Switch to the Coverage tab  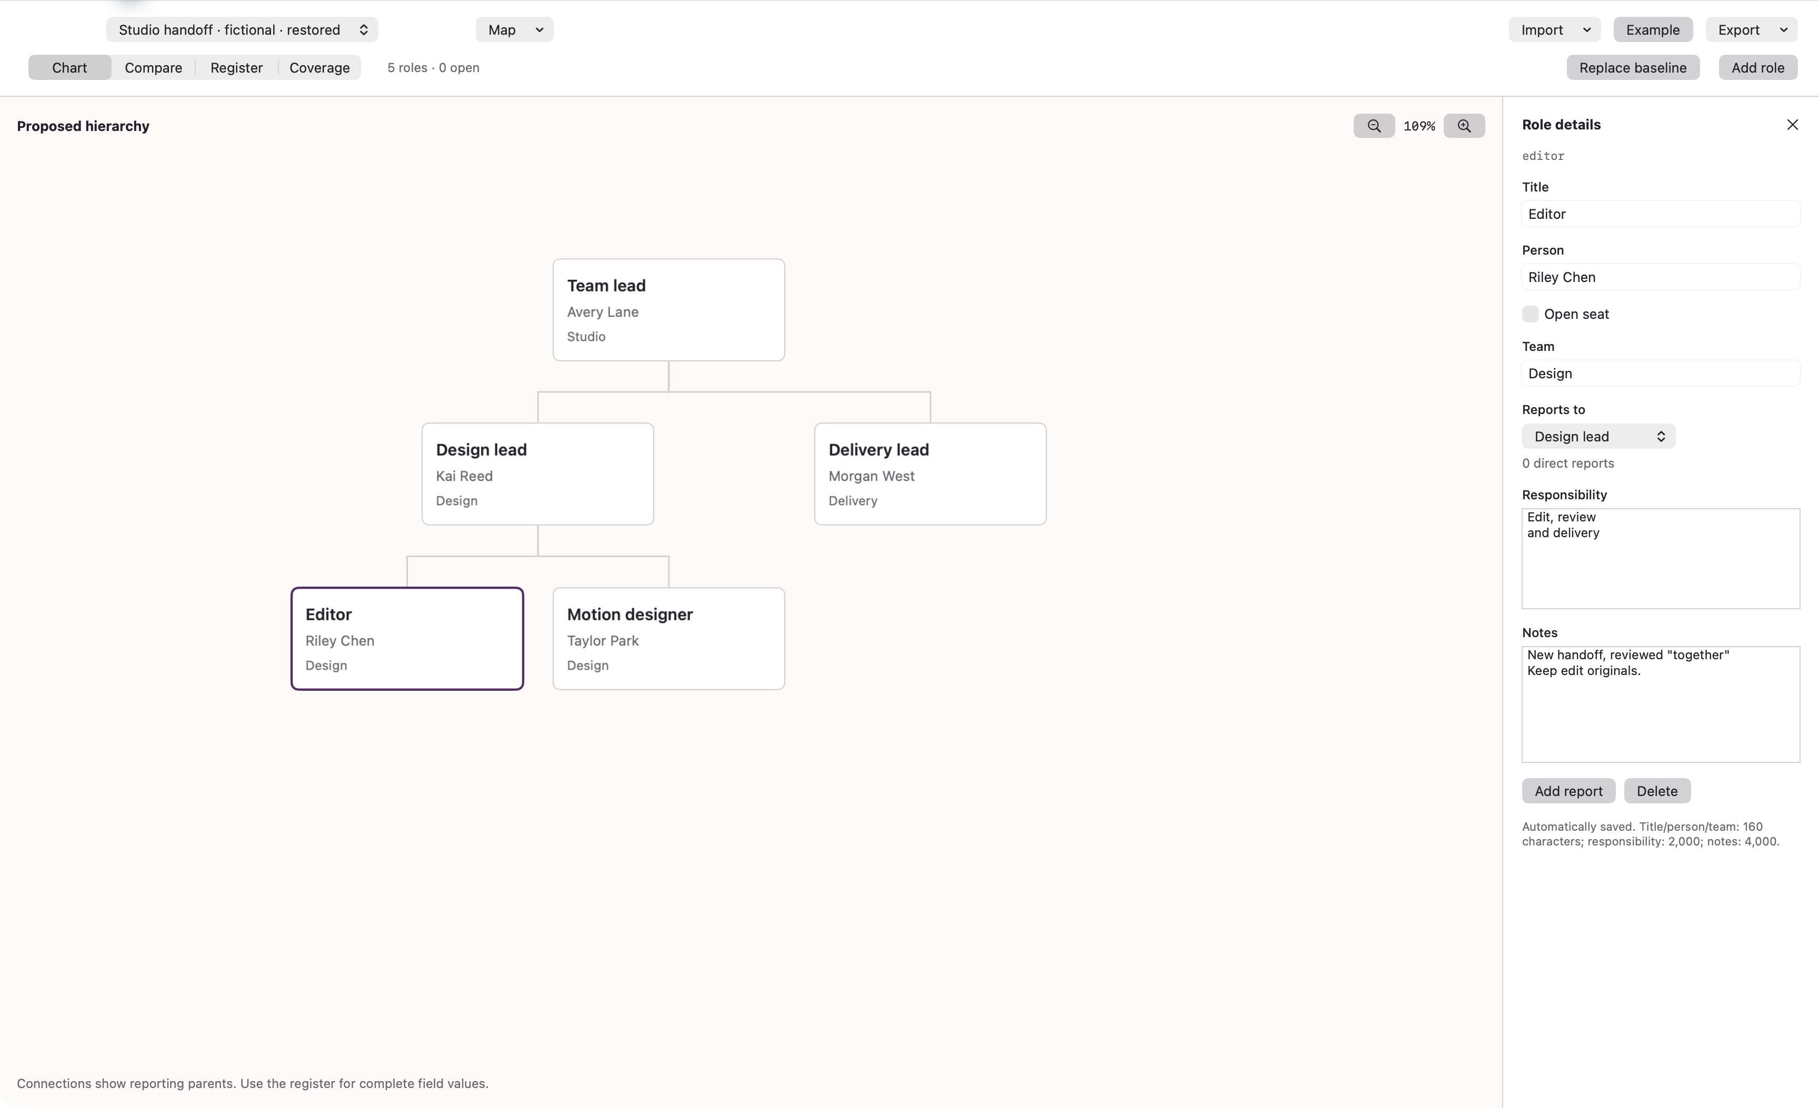319,67
